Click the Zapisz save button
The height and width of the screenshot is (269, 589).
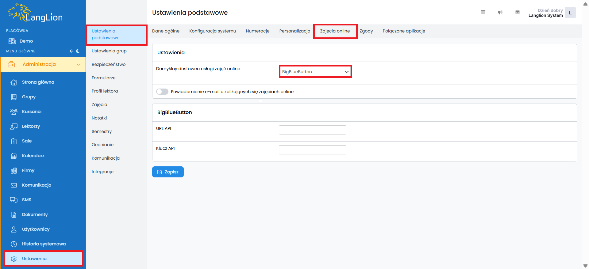pyautogui.click(x=168, y=172)
